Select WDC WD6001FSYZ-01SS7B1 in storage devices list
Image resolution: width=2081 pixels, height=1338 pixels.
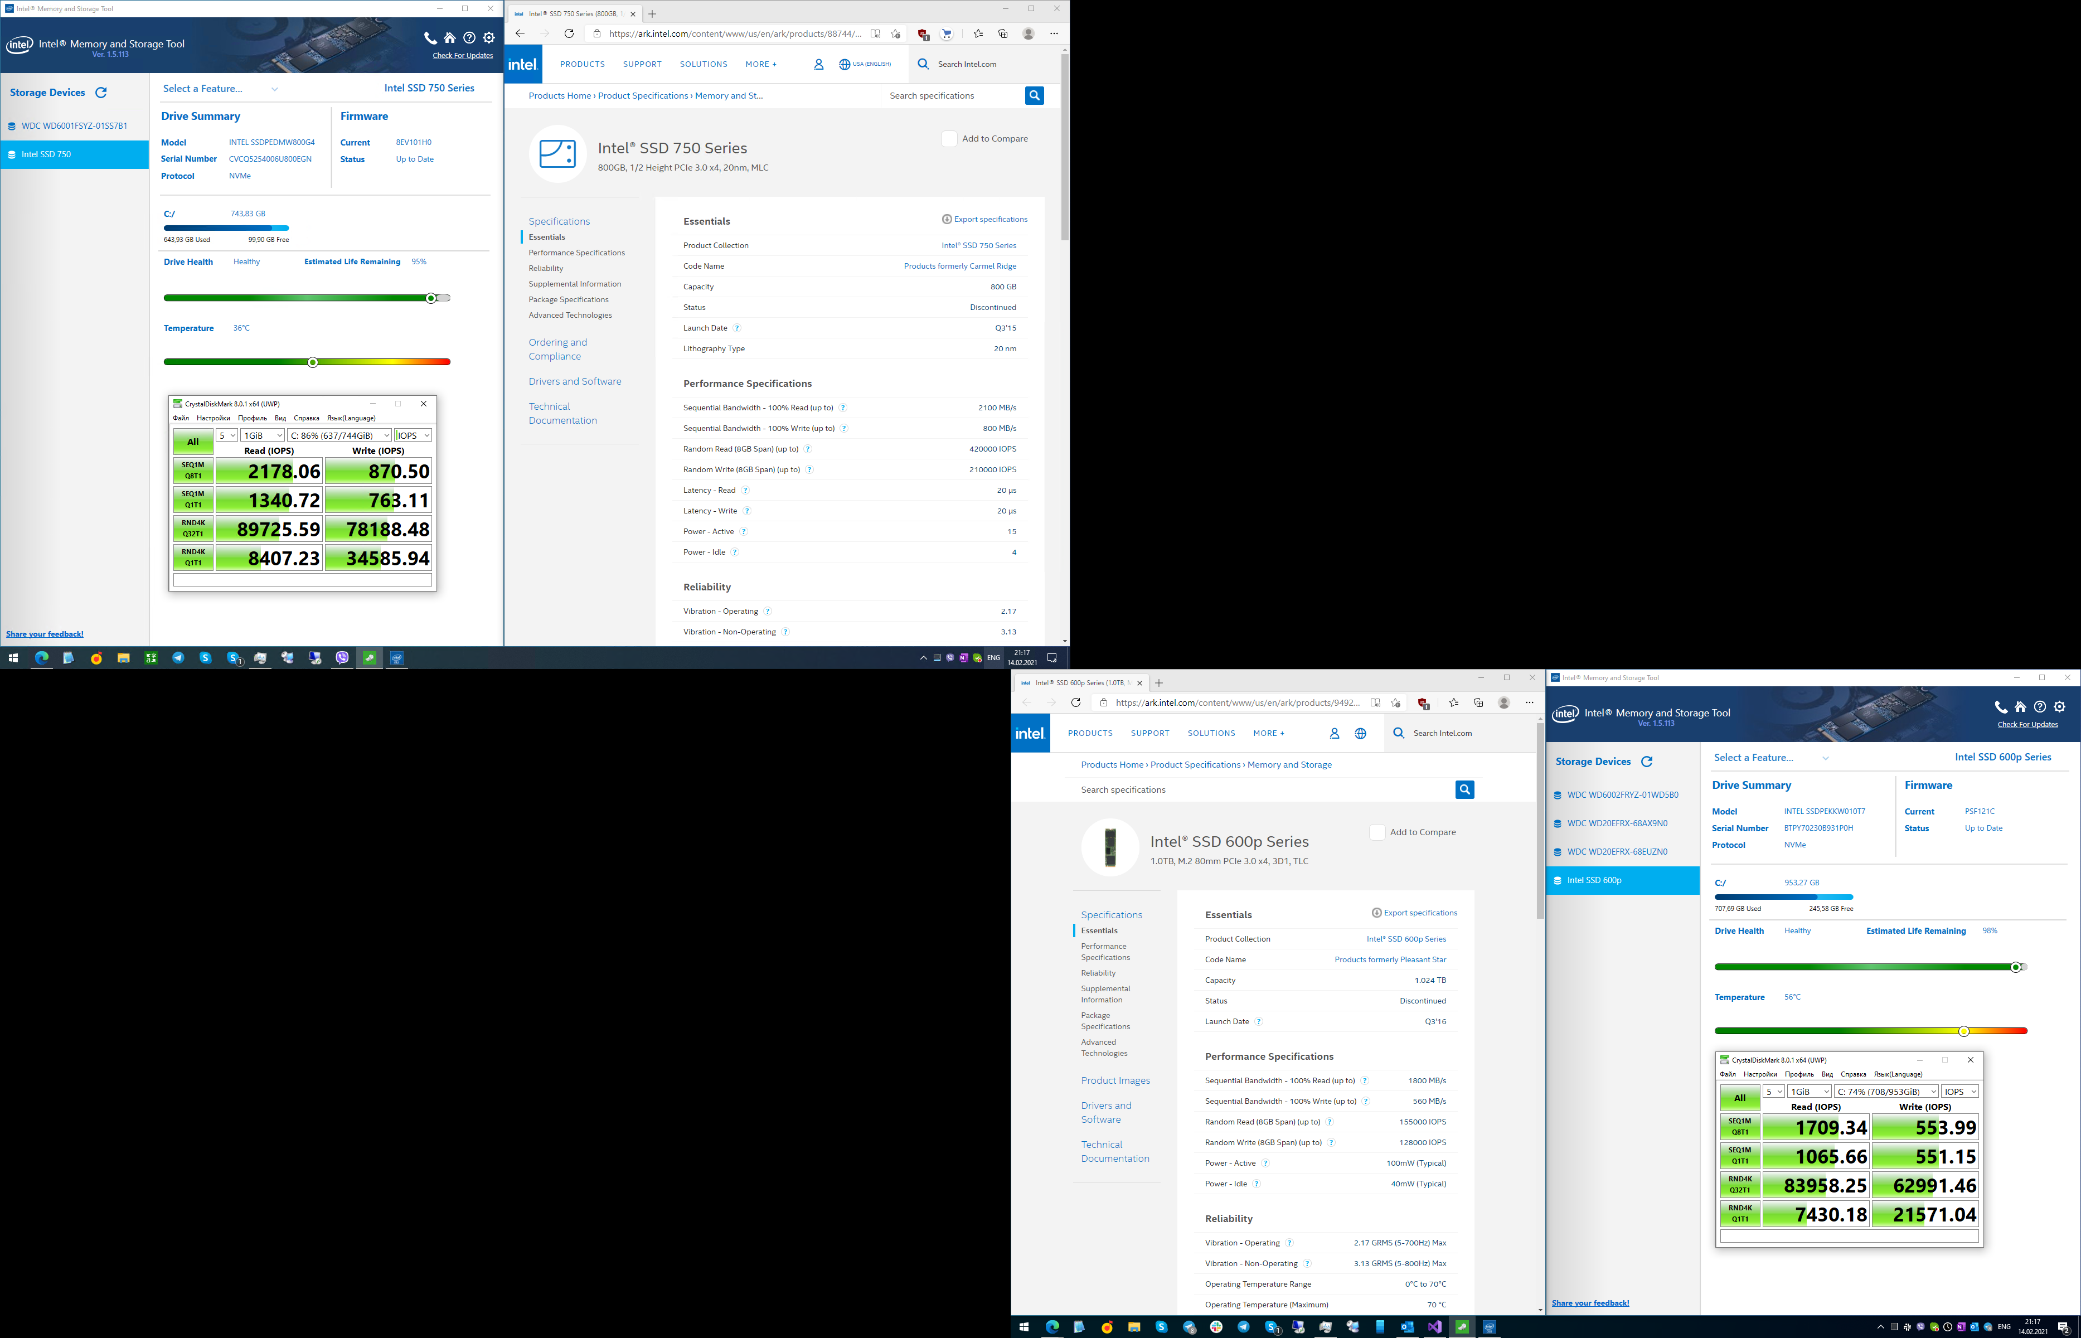75,126
